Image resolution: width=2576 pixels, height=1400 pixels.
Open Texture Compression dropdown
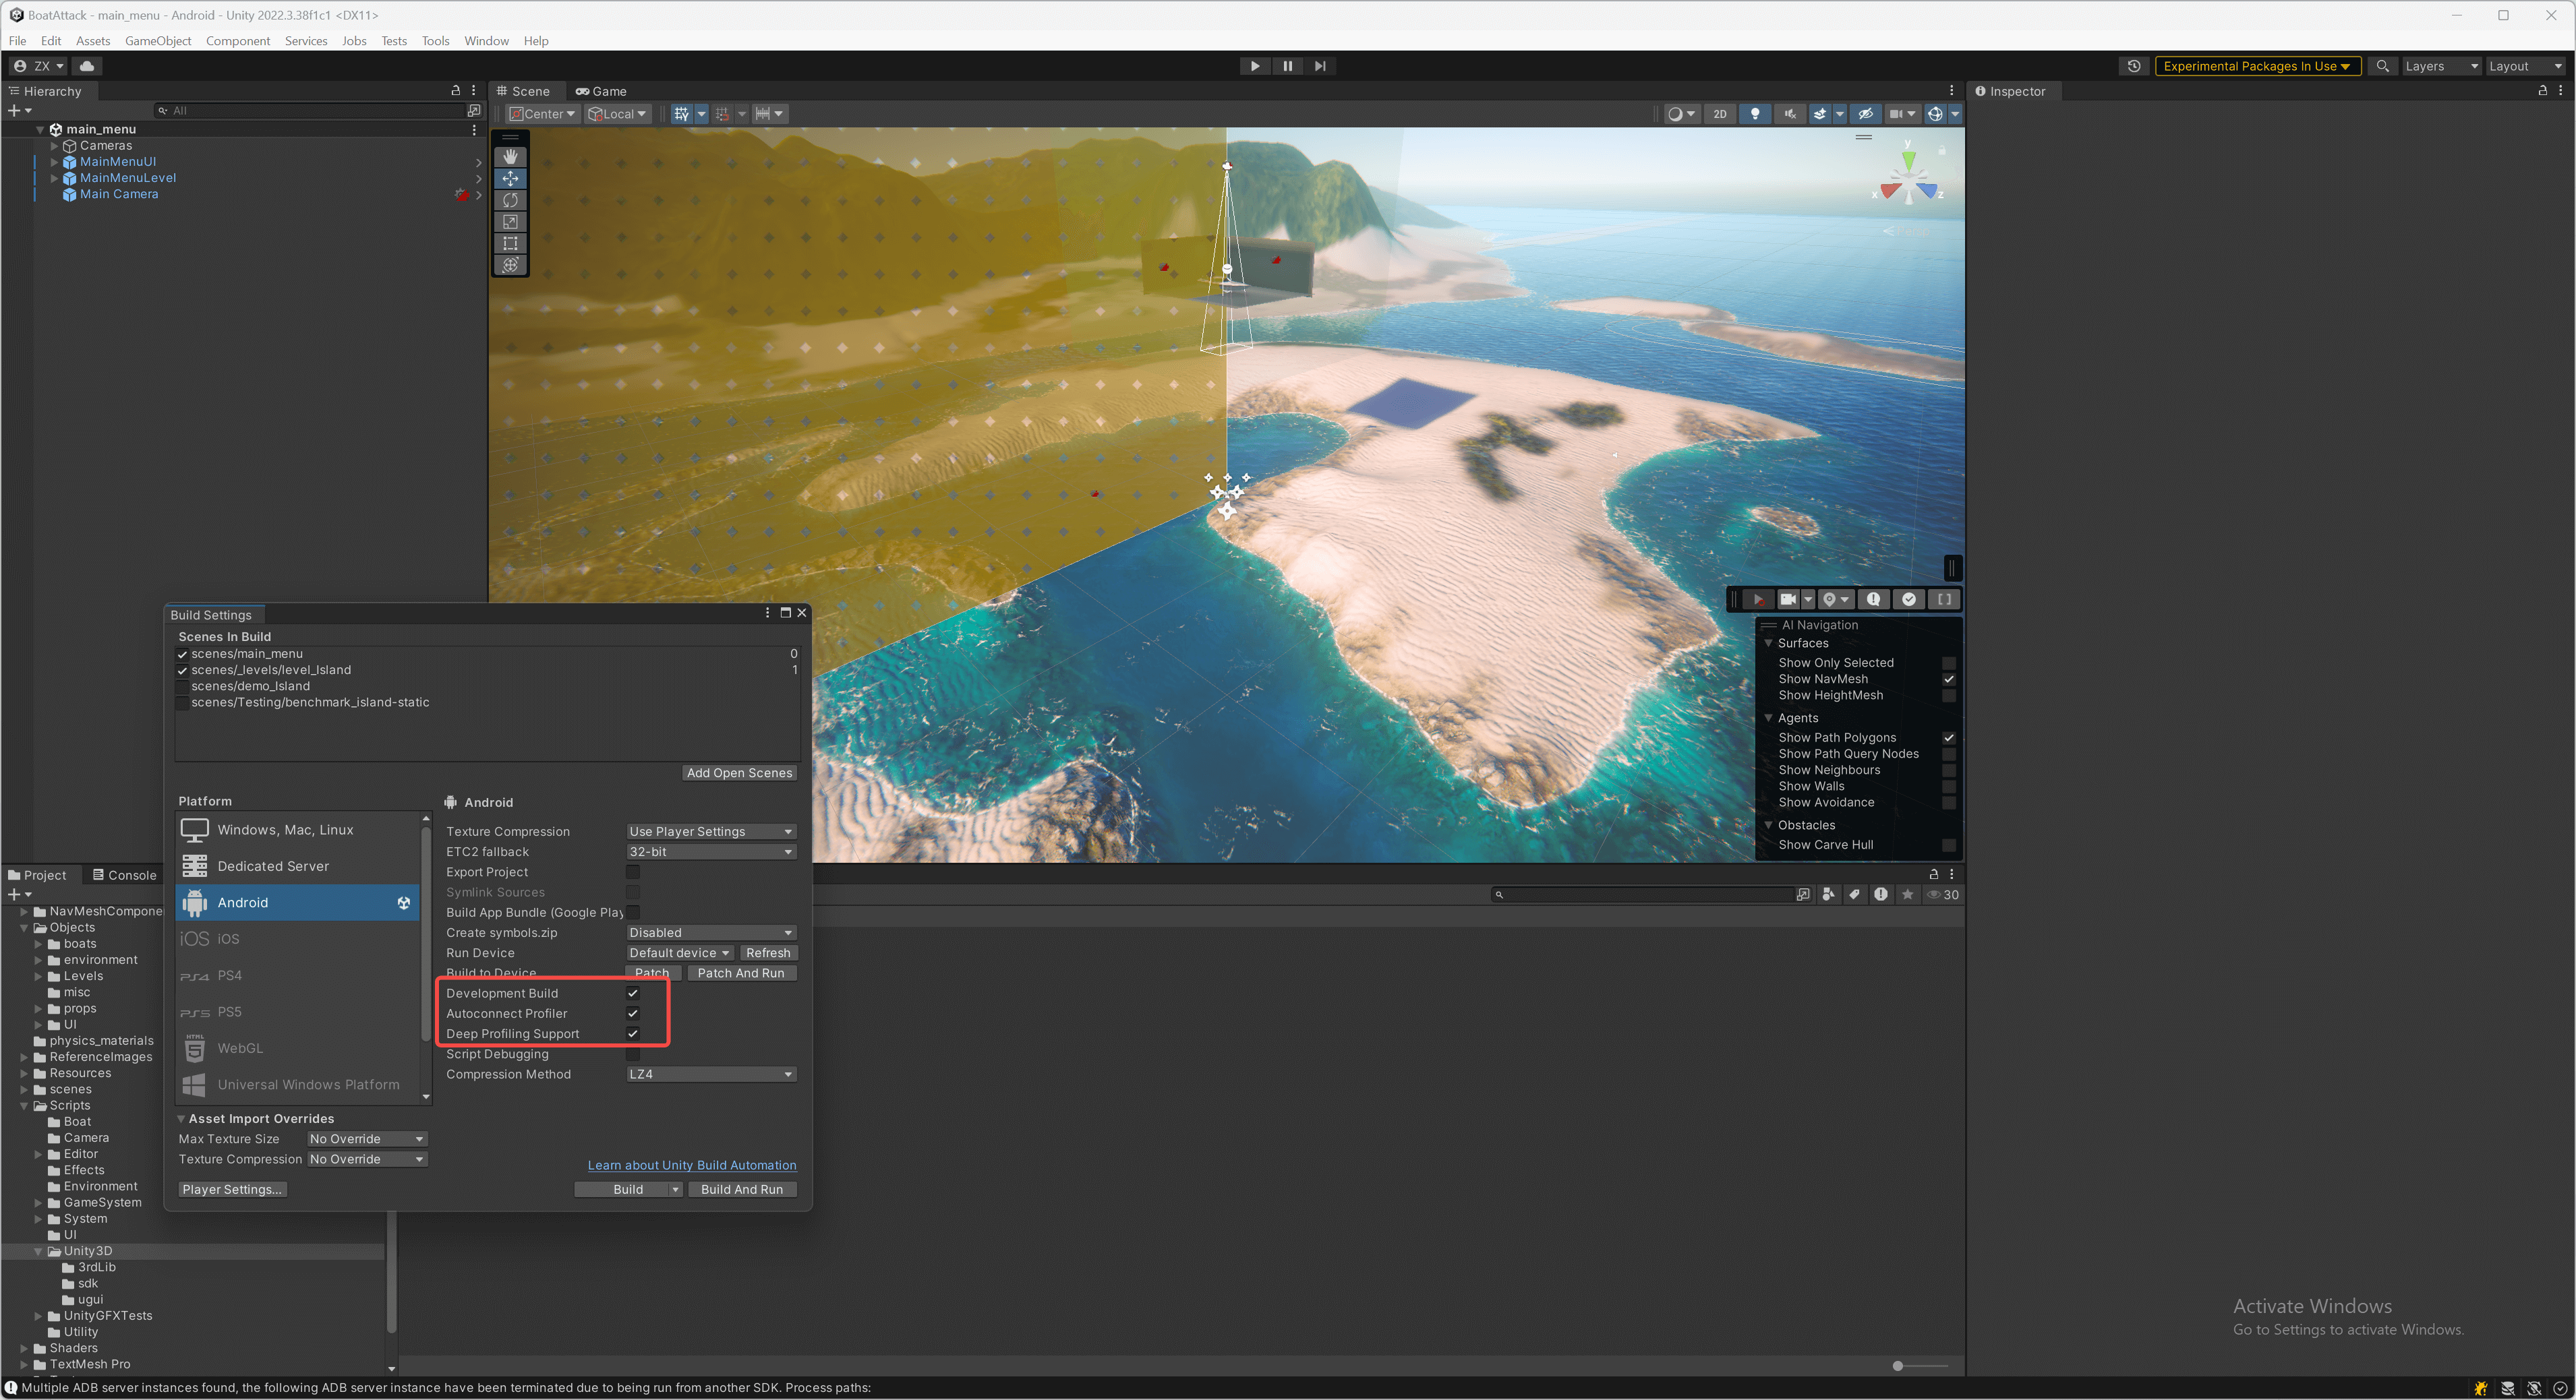[x=710, y=831]
